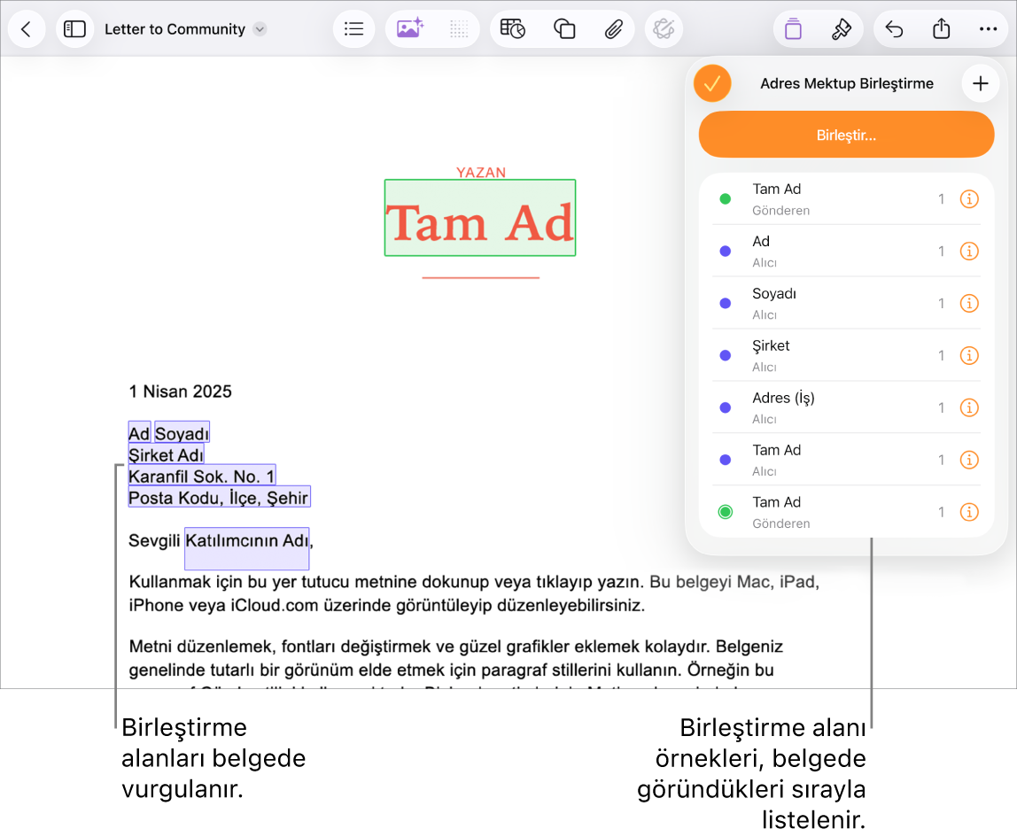Insert media with the photo icon
Viewport: 1017px width, 837px height.
(x=410, y=29)
